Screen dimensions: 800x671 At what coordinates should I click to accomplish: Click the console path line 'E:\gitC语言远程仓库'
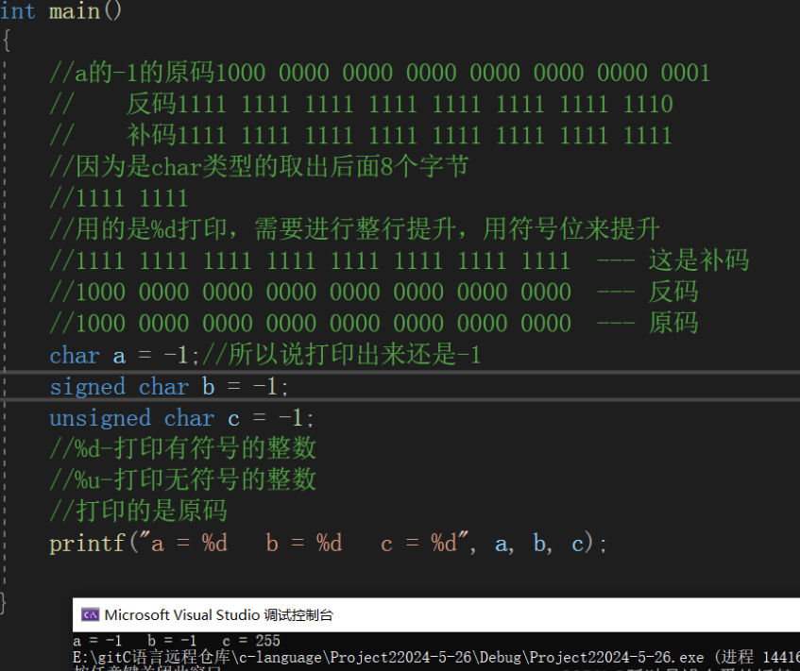coord(436,657)
